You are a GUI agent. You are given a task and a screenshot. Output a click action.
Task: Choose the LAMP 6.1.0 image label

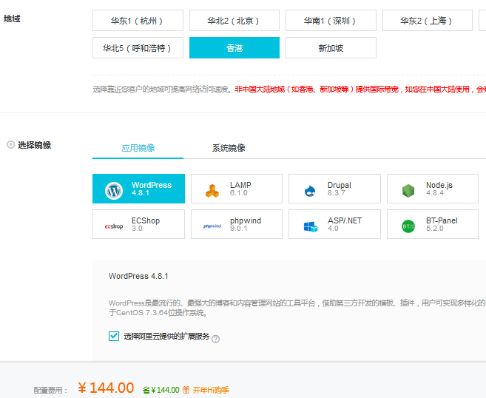(x=240, y=189)
